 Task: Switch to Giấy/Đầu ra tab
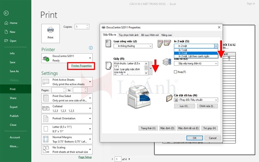pos(109,35)
